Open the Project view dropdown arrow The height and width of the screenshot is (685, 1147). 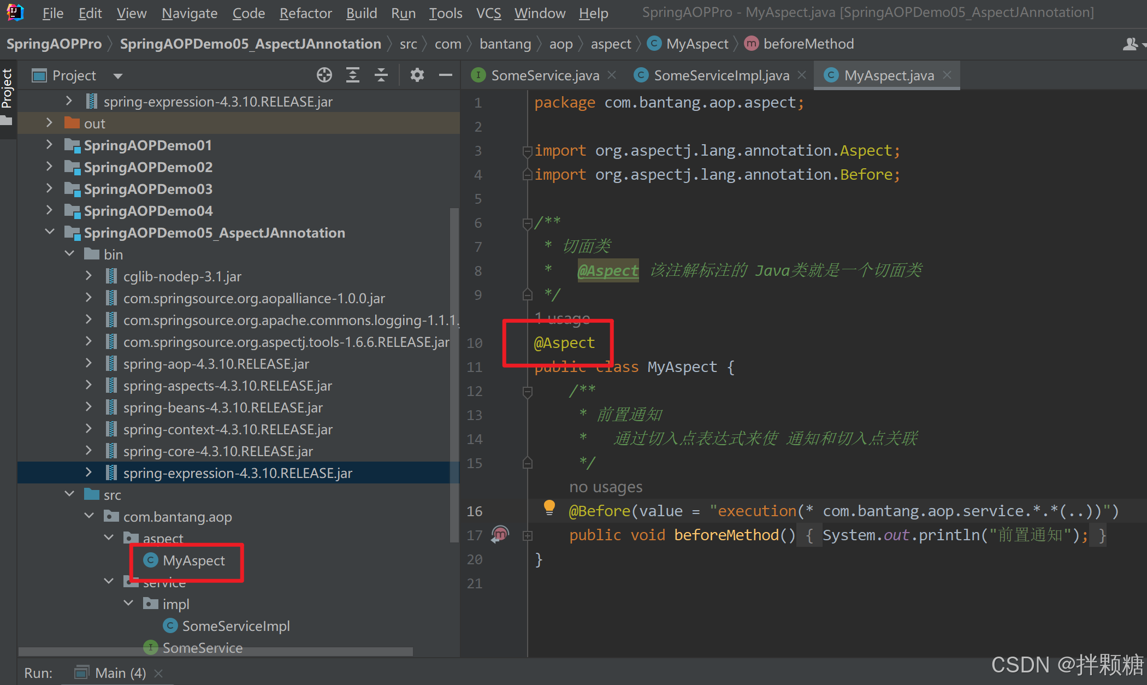(118, 76)
